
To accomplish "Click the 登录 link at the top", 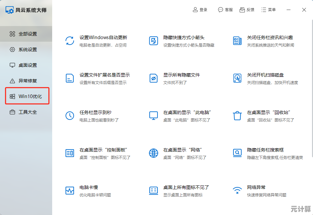I will coord(200,9).
